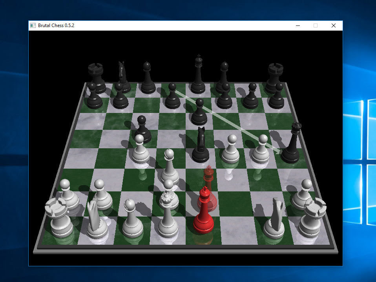This screenshot has width=376, height=282.
Task: Select the black pawn on c5
Action: 143,129
